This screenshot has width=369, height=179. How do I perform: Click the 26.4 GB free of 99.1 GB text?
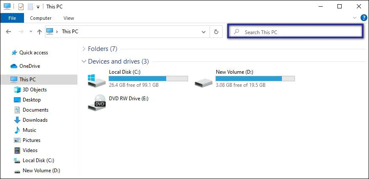click(x=134, y=85)
